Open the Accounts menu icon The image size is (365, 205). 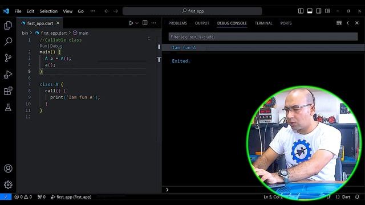(x=8, y=169)
